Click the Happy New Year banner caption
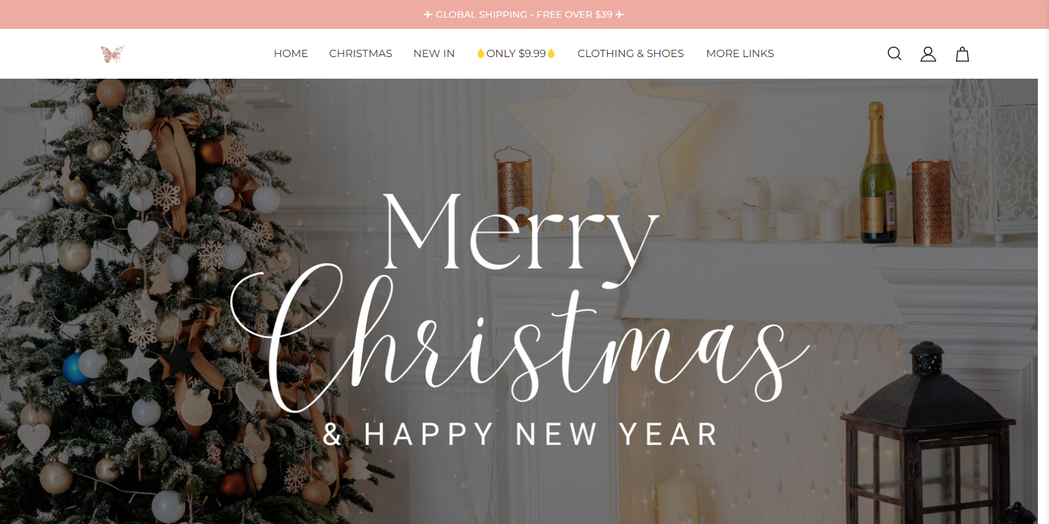 click(x=521, y=434)
